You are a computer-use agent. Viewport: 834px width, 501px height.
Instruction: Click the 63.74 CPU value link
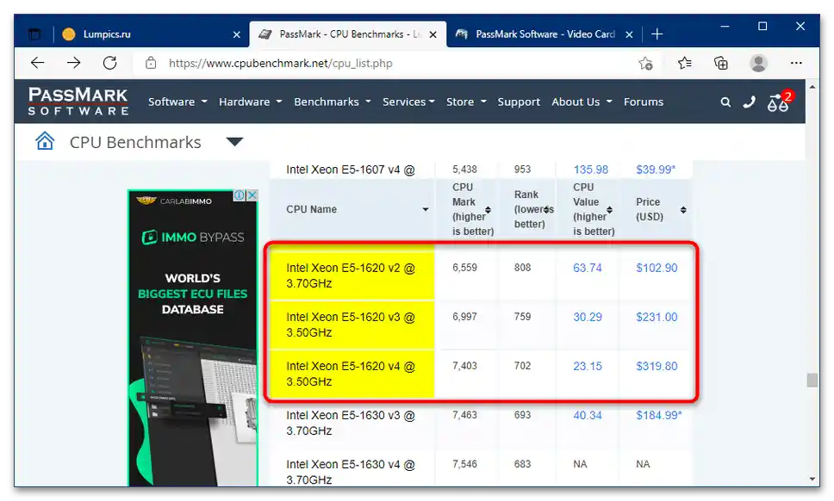coord(588,268)
